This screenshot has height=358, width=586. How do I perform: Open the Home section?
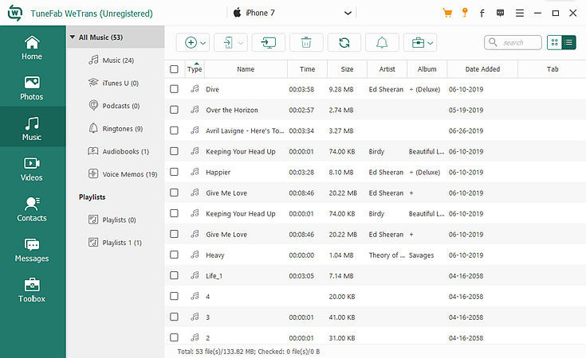[x=32, y=48]
